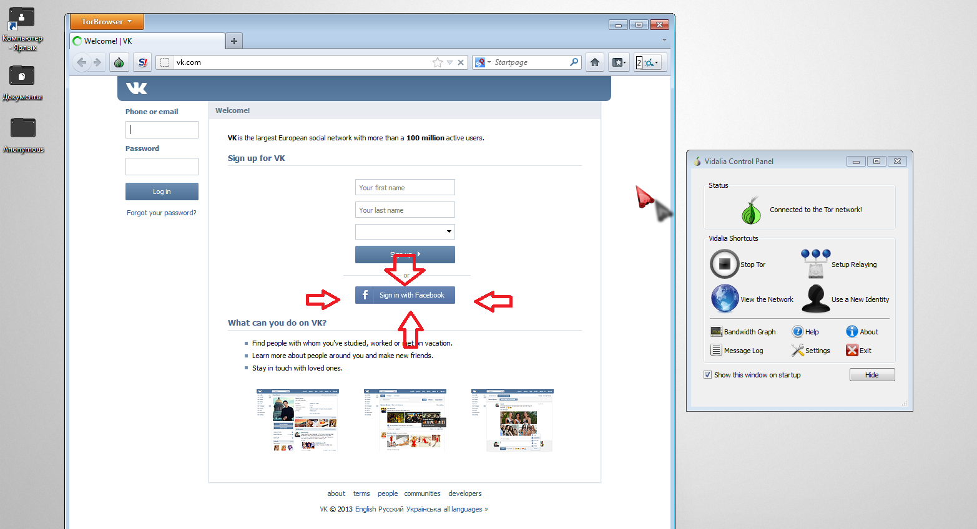The height and width of the screenshot is (529, 977).
Task: Click Stop Tor icon in Vidalia
Action: point(725,264)
